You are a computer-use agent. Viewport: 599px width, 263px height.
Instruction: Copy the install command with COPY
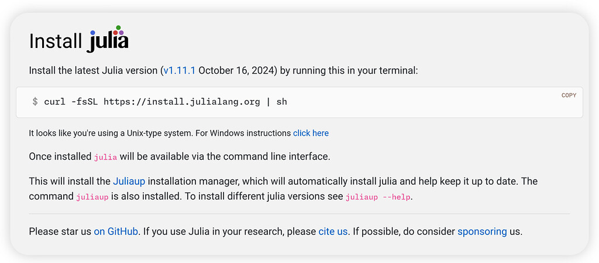(569, 95)
